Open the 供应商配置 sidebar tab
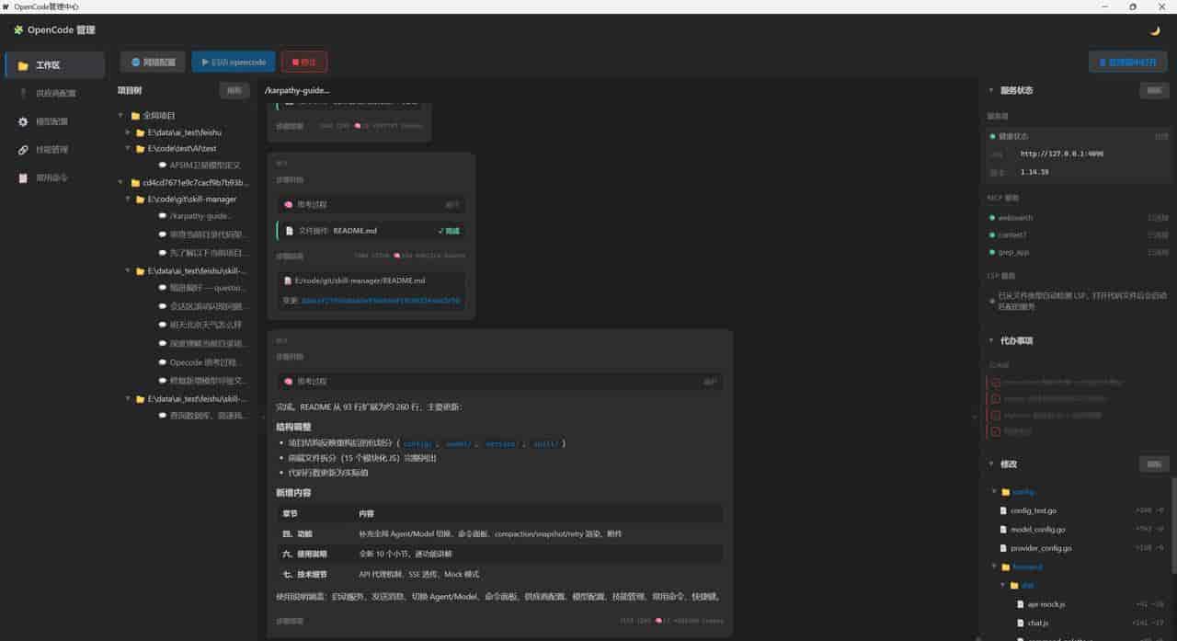Screen dimensions: 1177x641 [54, 94]
